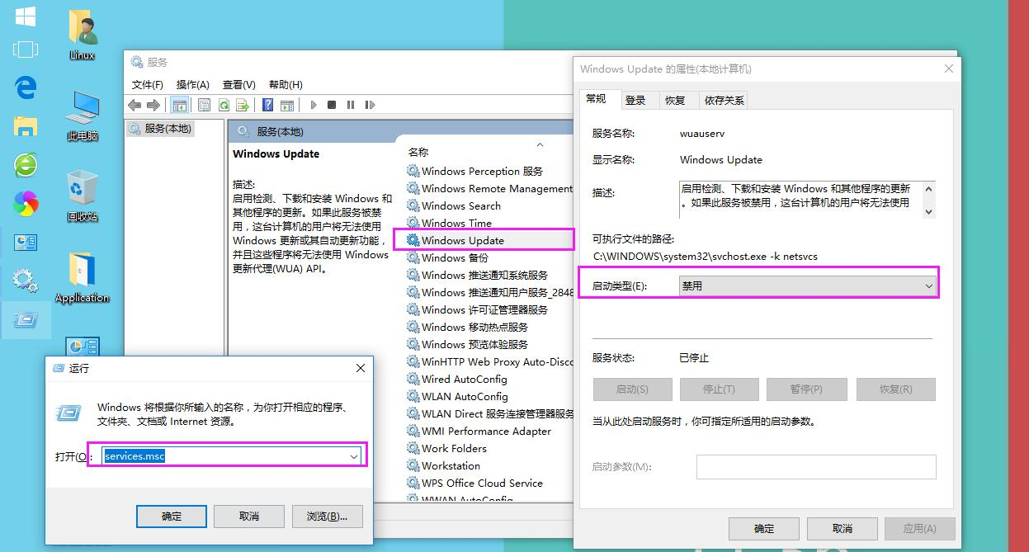
Task: Click the 恢复(R) service button
Action: tap(896, 389)
